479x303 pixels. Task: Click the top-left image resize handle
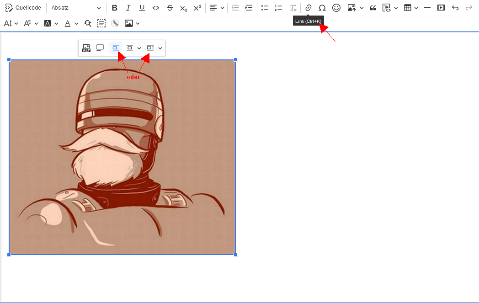point(9,60)
